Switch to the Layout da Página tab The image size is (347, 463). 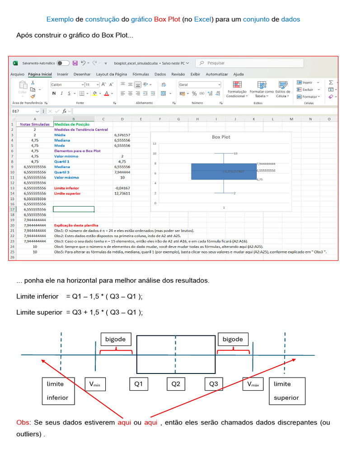pos(112,74)
